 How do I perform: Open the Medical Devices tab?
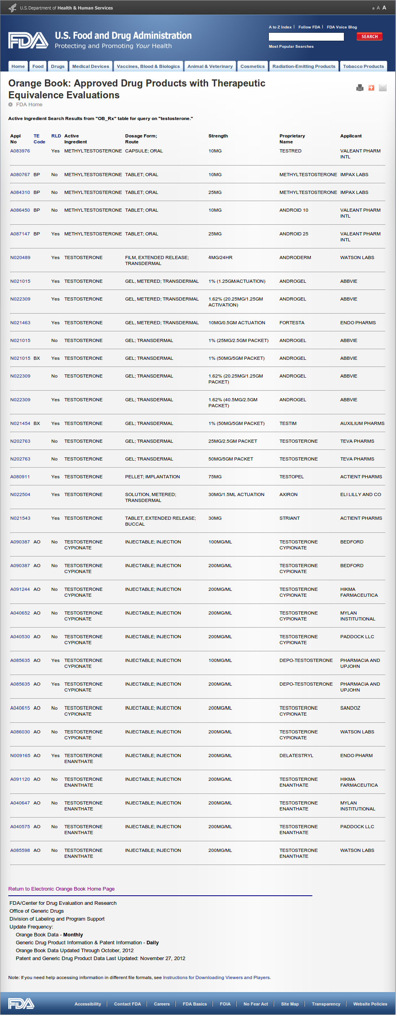pos(91,66)
